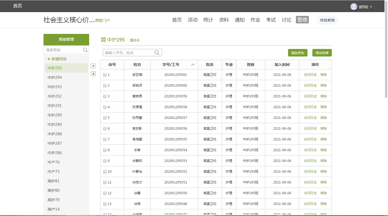Check the box for row 1 邹亚楠

coord(105,75)
